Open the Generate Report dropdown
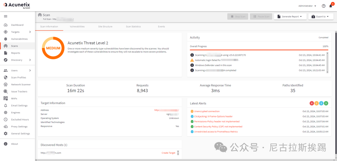This screenshot has height=161, width=337. click(x=290, y=17)
